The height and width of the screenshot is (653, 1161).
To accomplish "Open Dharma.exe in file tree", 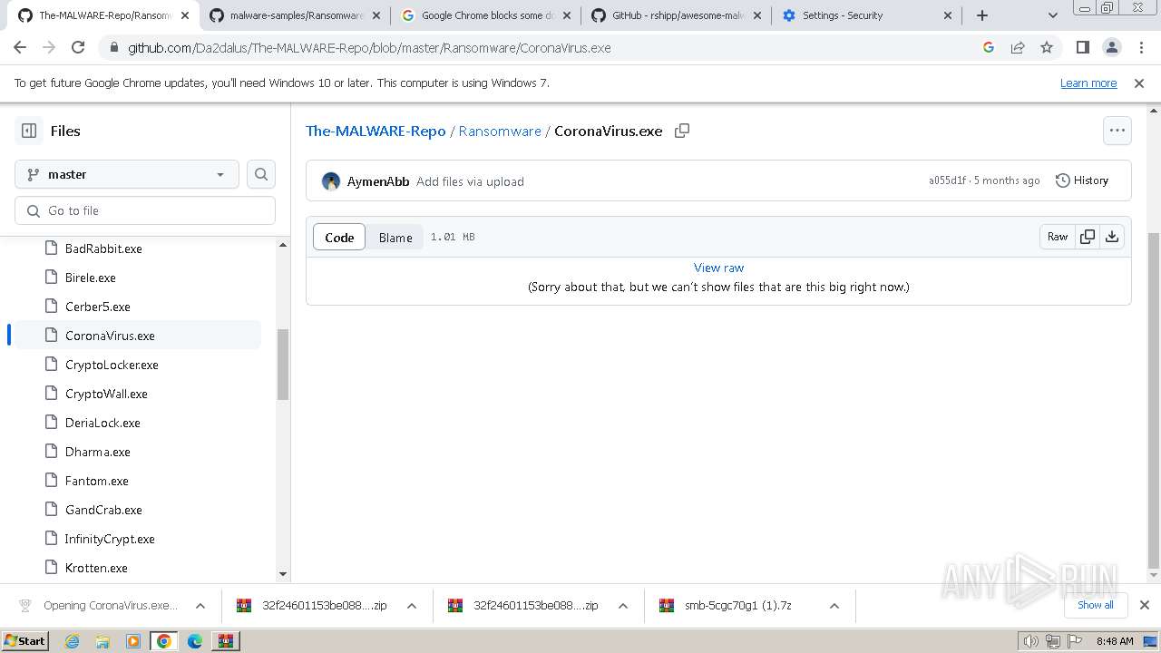I will tap(98, 452).
